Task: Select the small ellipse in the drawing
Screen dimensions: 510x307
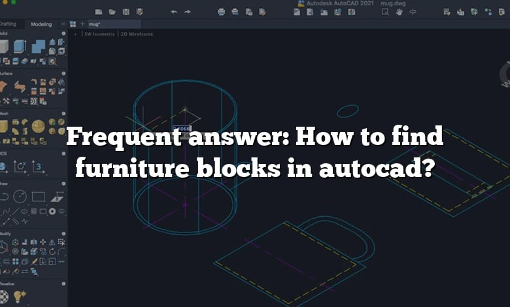Action: point(348,111)
